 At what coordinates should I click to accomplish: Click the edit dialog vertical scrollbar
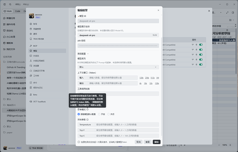click(161, 87)
